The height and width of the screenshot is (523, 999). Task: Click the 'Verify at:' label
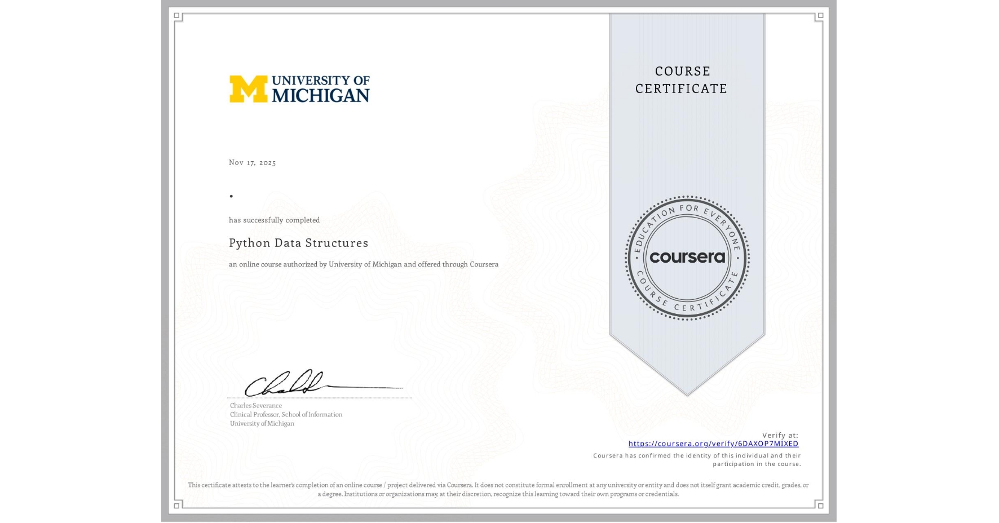point(780,435)
